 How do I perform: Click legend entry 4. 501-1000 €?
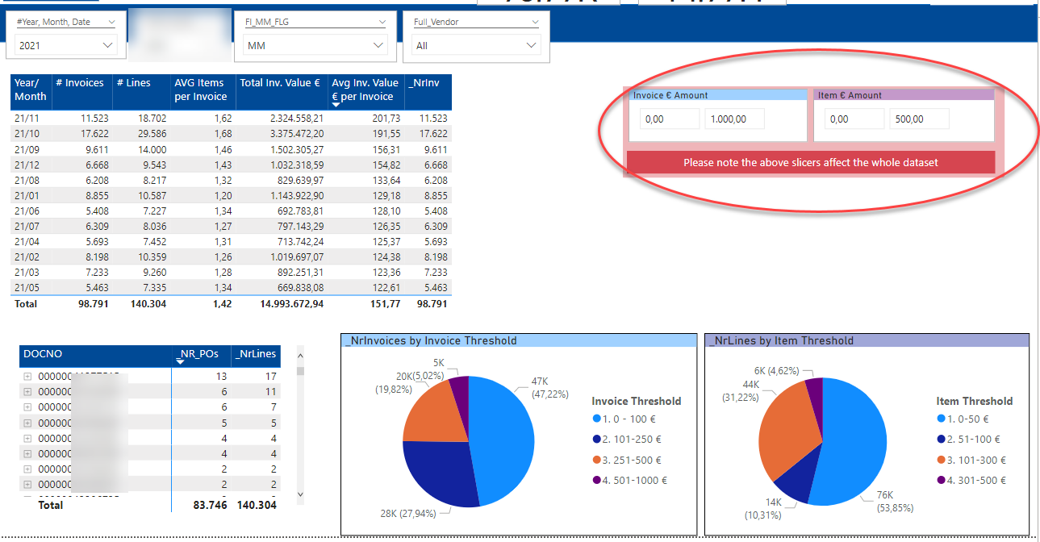click(x=632, y=481)
